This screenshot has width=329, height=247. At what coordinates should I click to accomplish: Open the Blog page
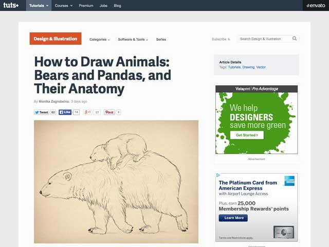click(117, 6)
